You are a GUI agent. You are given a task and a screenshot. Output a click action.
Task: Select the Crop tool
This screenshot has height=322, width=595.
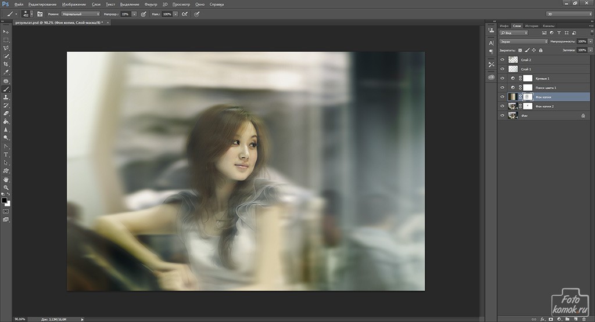pyautogui.click(x=6, y=64)
